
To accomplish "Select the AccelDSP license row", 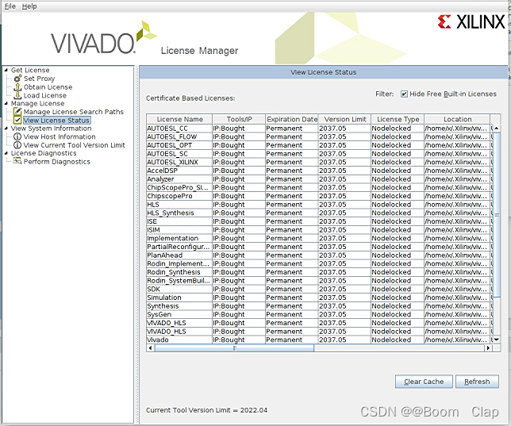I will pyautogui.click(x=318, y=171).
